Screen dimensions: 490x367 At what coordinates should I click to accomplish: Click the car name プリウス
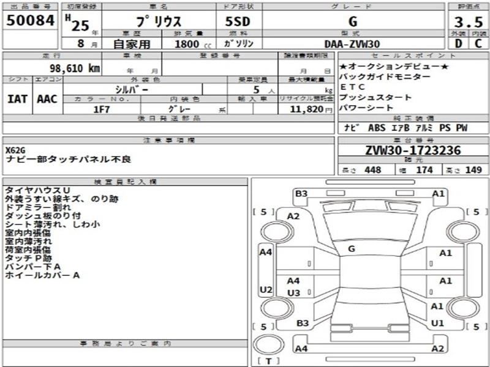(159, 21)
